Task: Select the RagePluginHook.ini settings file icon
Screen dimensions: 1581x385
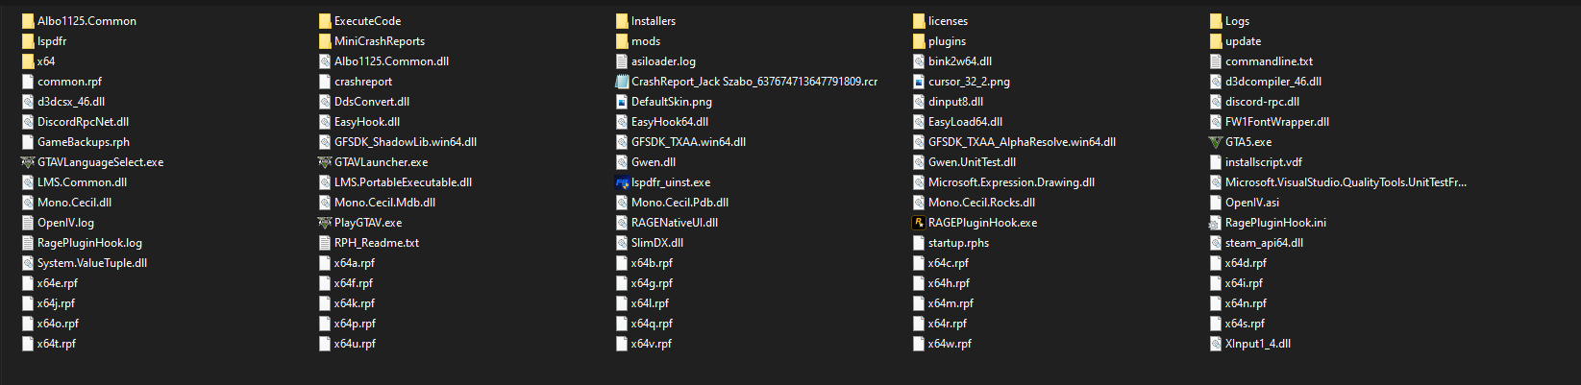Action: [1216, 223]
